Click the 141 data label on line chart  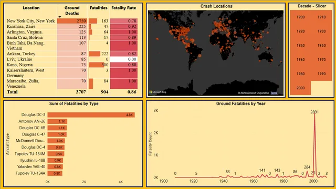(262, 170)
